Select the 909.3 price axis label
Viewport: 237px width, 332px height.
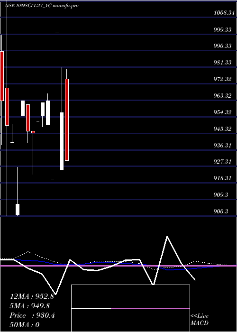click(221, 194)
